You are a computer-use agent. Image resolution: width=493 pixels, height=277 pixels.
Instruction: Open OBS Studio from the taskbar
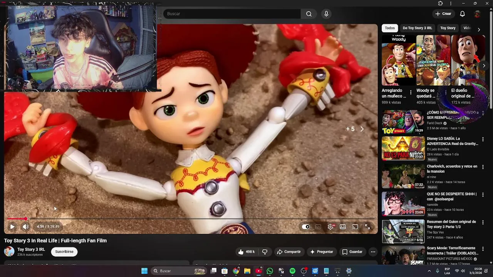click(304, 271)
